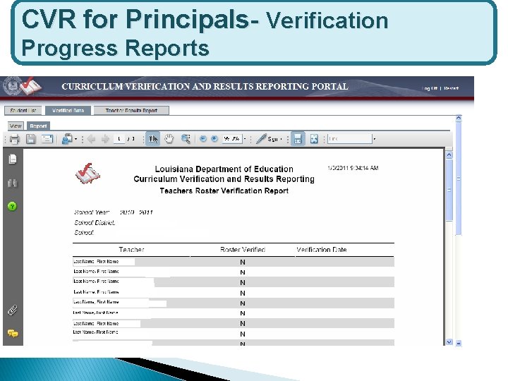Open the Pages panel in sidebar
This screenshot has height=381, width=508.
tap(12, 159)
